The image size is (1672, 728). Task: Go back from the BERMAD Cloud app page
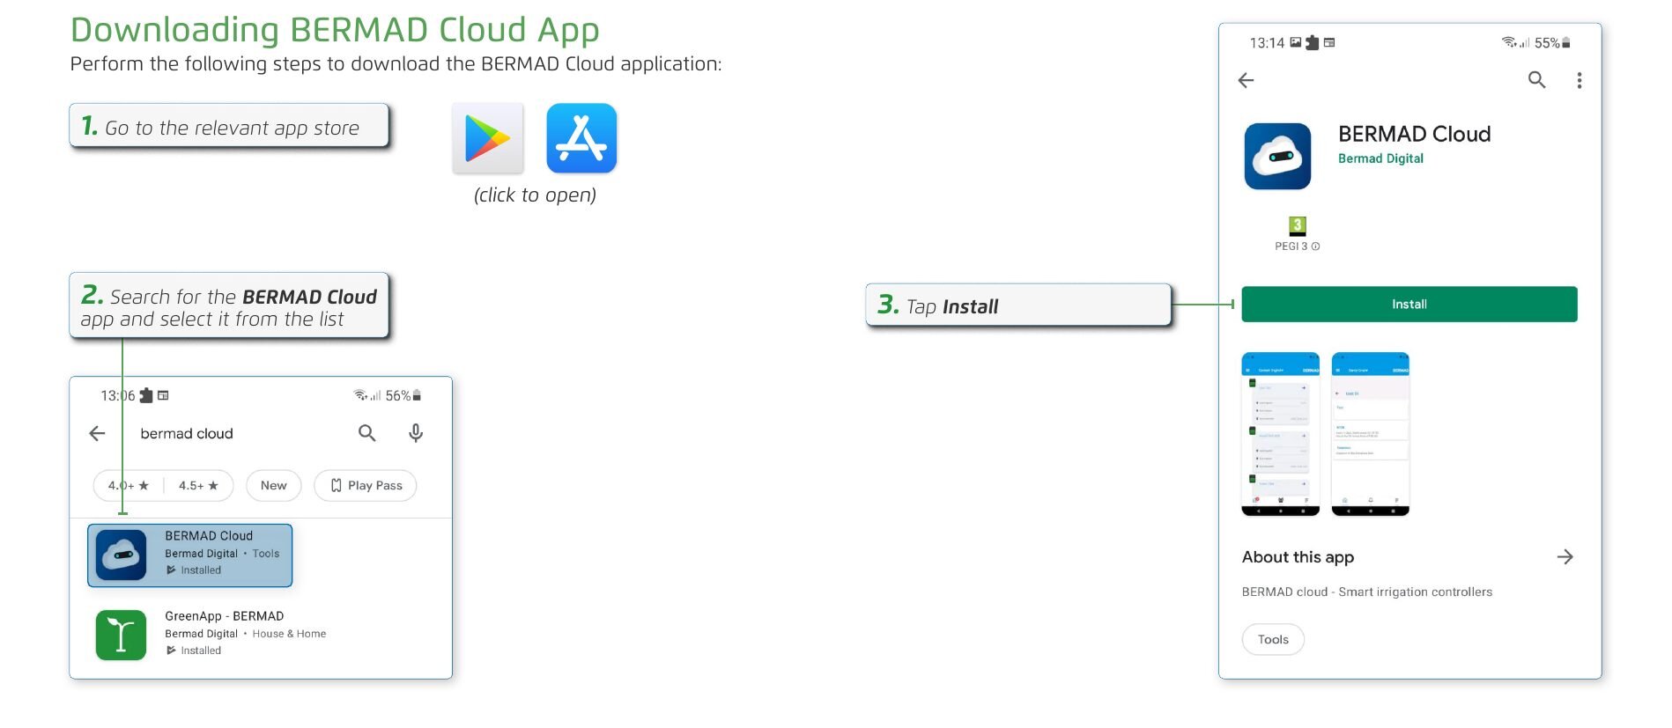pos(1246,80)
